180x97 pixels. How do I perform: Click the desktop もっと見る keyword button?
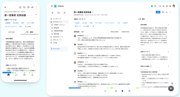click(x=86, y=26)
